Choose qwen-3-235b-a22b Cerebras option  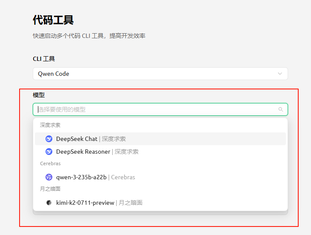[x=160, y=177]
